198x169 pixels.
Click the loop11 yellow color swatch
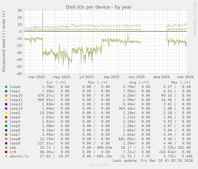[6, 100]
